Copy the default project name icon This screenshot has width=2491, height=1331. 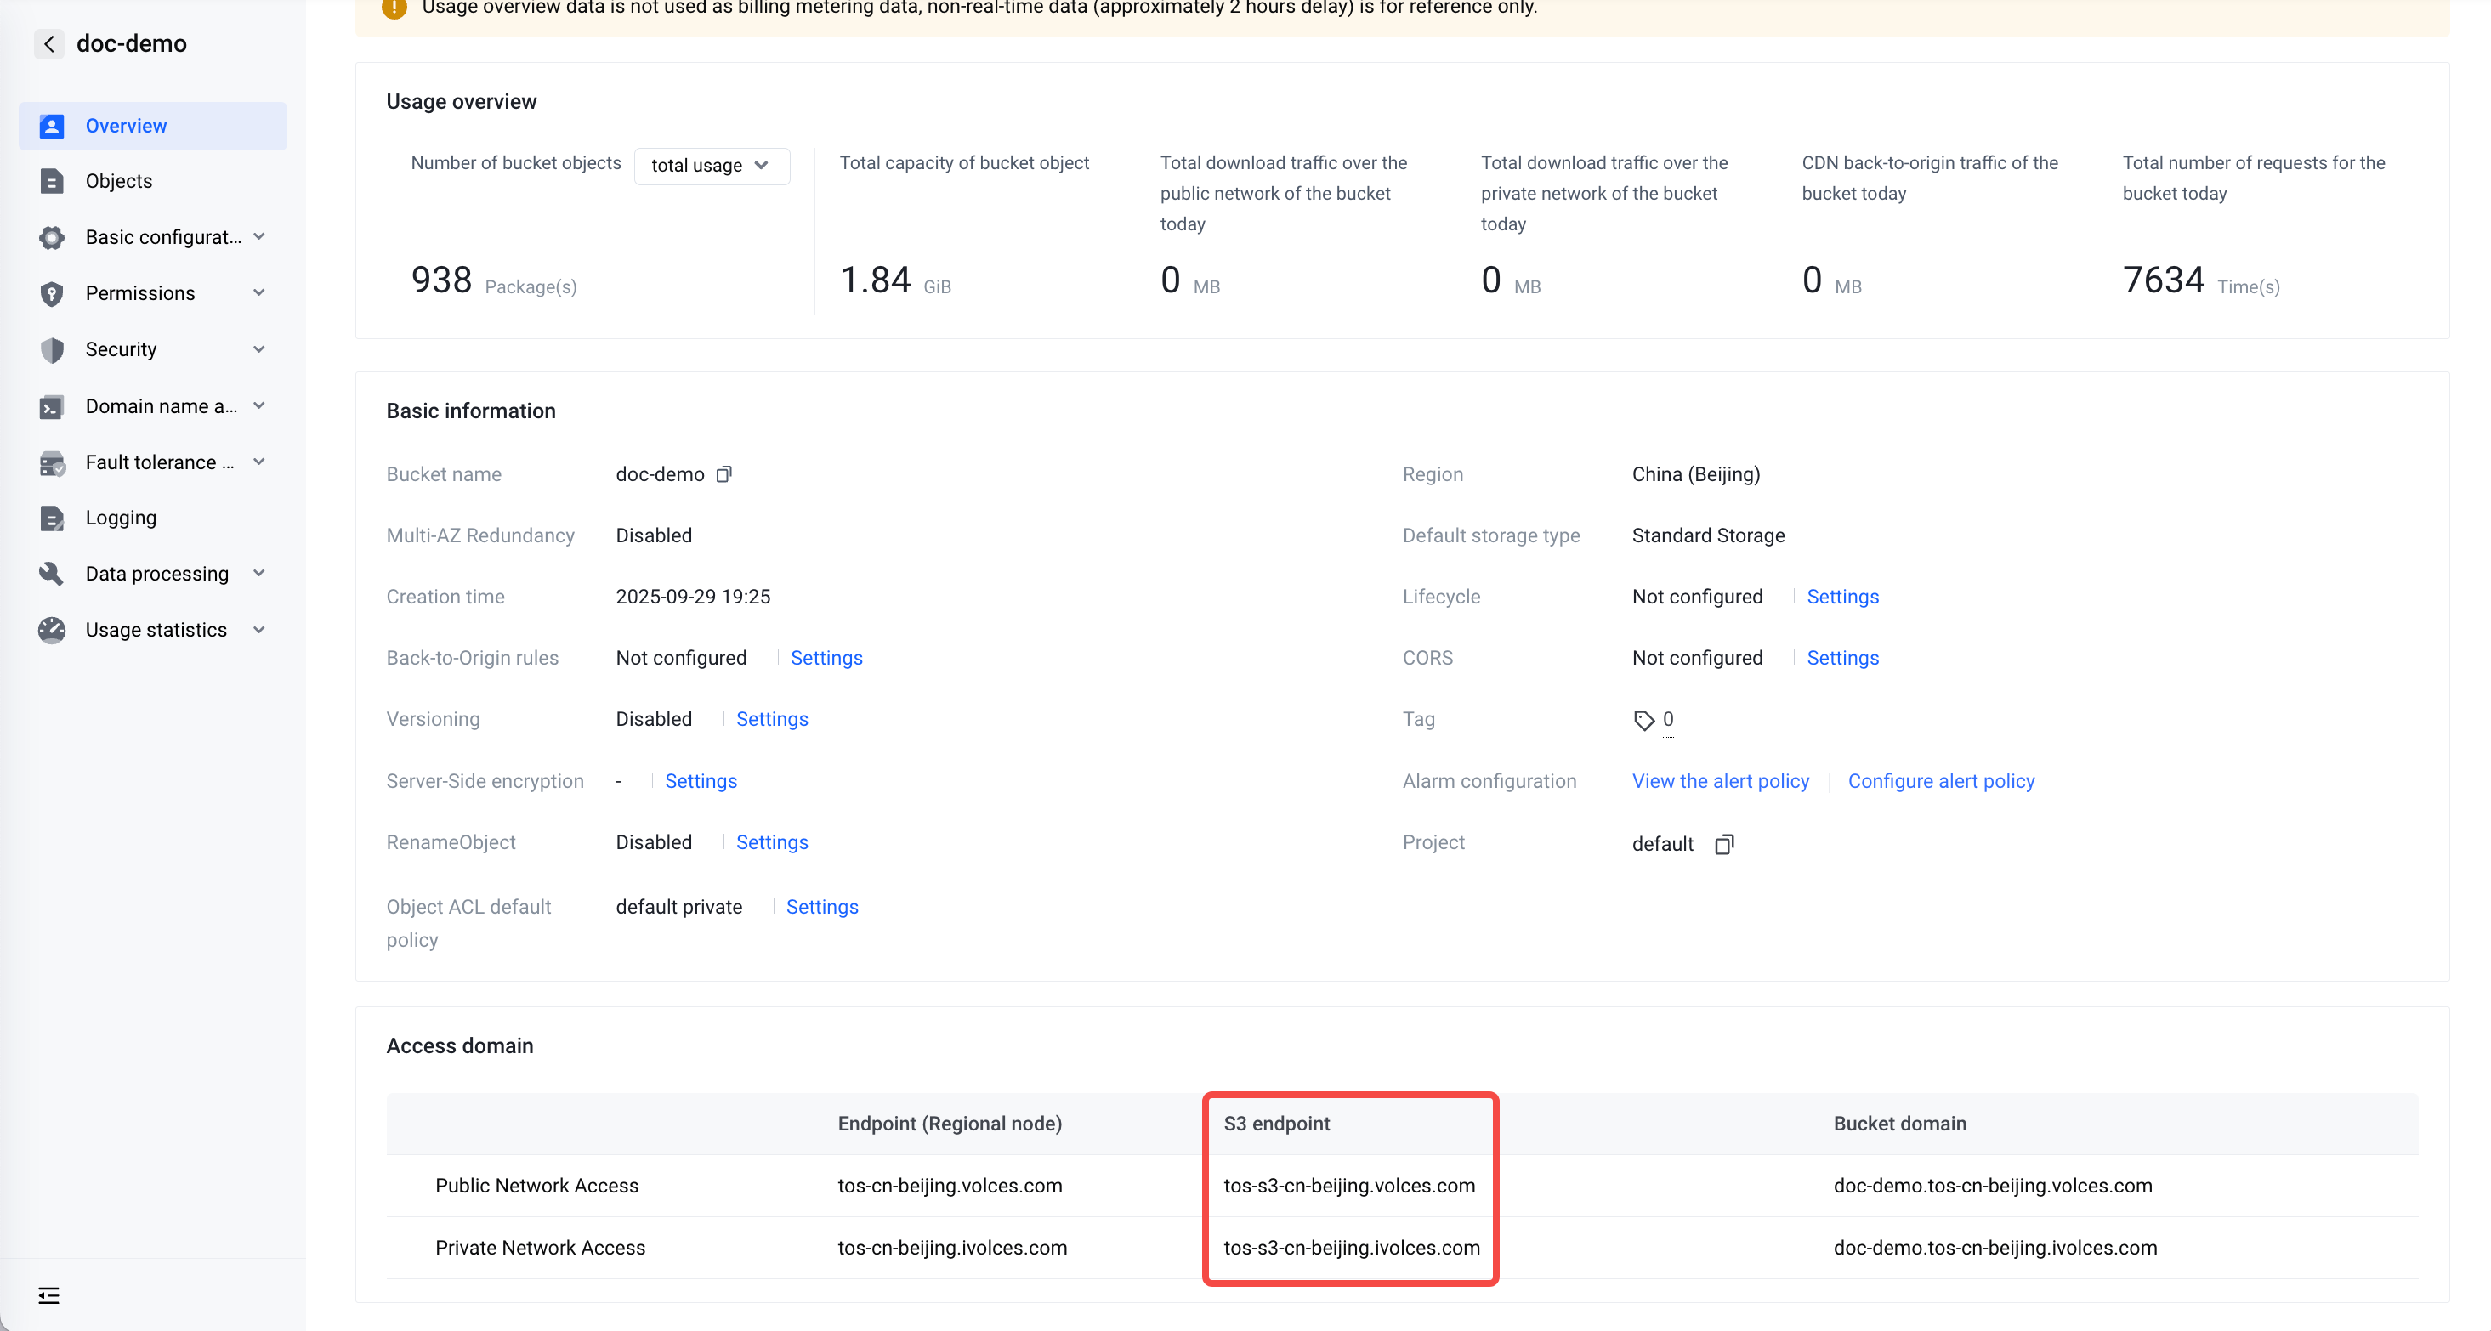pyautogui.click(x=1723, y=844)
